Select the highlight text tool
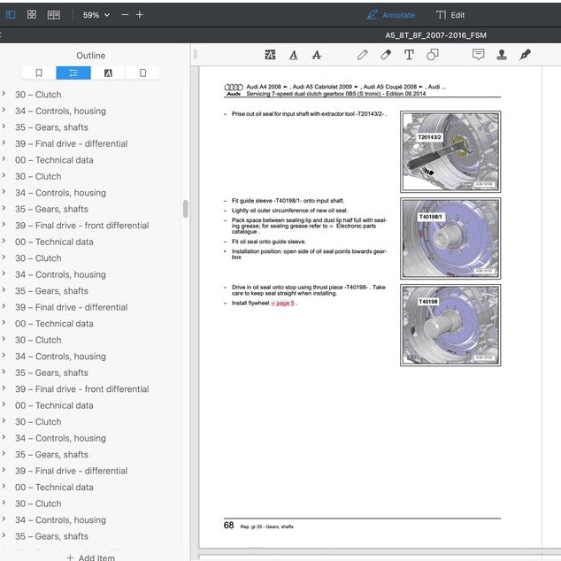 (x=270, y=55)
